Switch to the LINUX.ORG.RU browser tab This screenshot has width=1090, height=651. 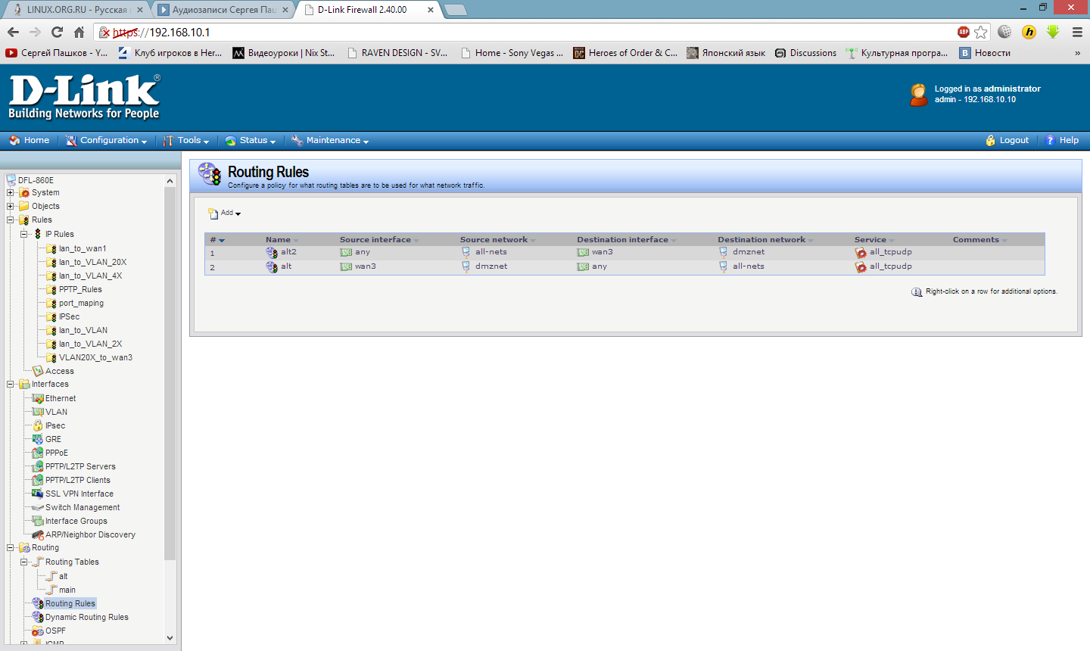click(x=78, y=10)
